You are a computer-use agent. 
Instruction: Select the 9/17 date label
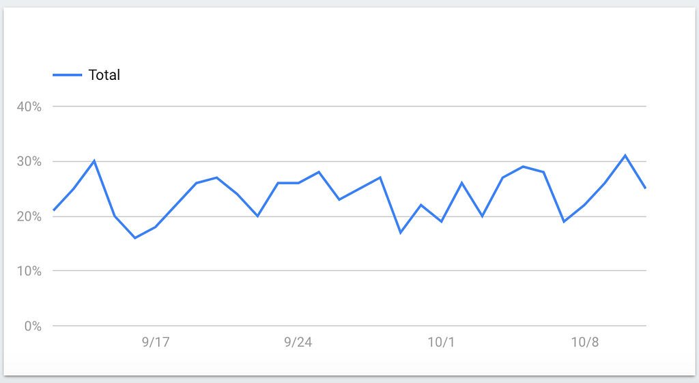tap(156, 342)
